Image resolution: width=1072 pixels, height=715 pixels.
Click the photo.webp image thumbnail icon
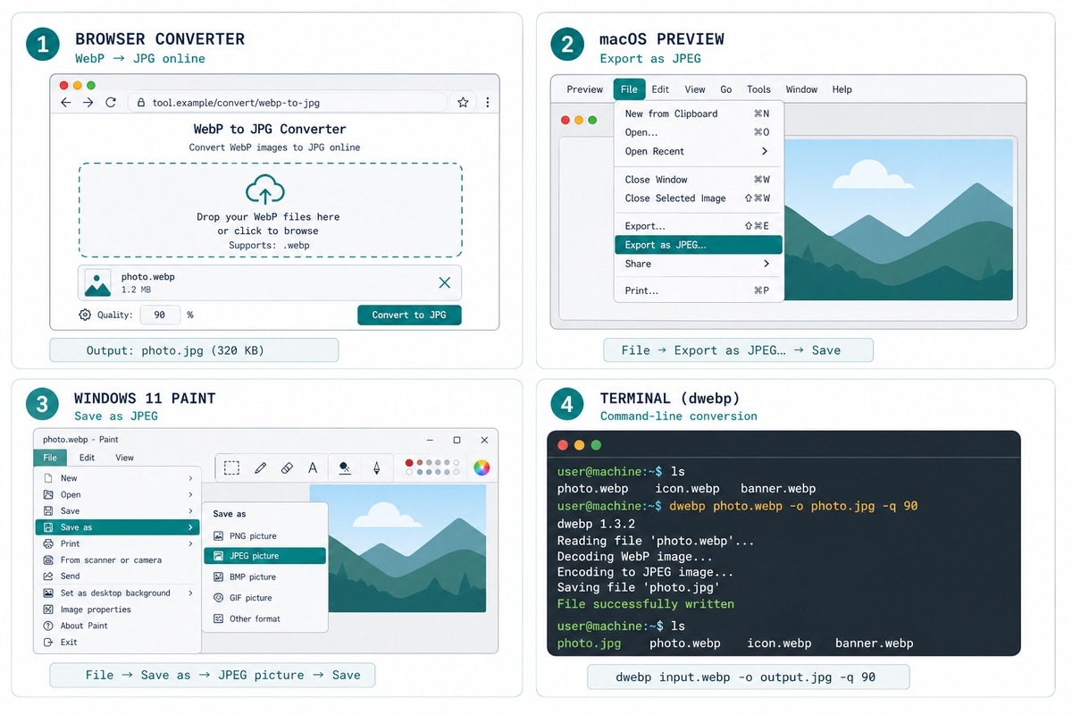pyautogui.click(x=97, y=282)
